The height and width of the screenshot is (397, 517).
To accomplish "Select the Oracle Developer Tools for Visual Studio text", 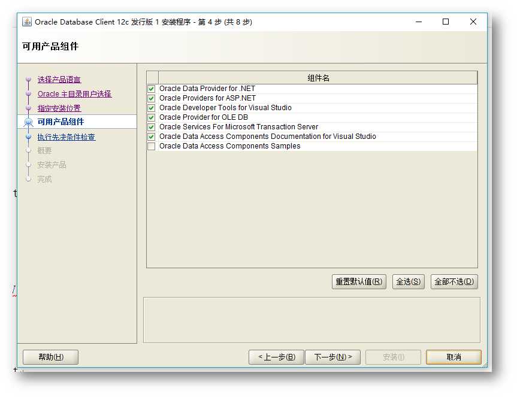I will click(x=225, y=108).
